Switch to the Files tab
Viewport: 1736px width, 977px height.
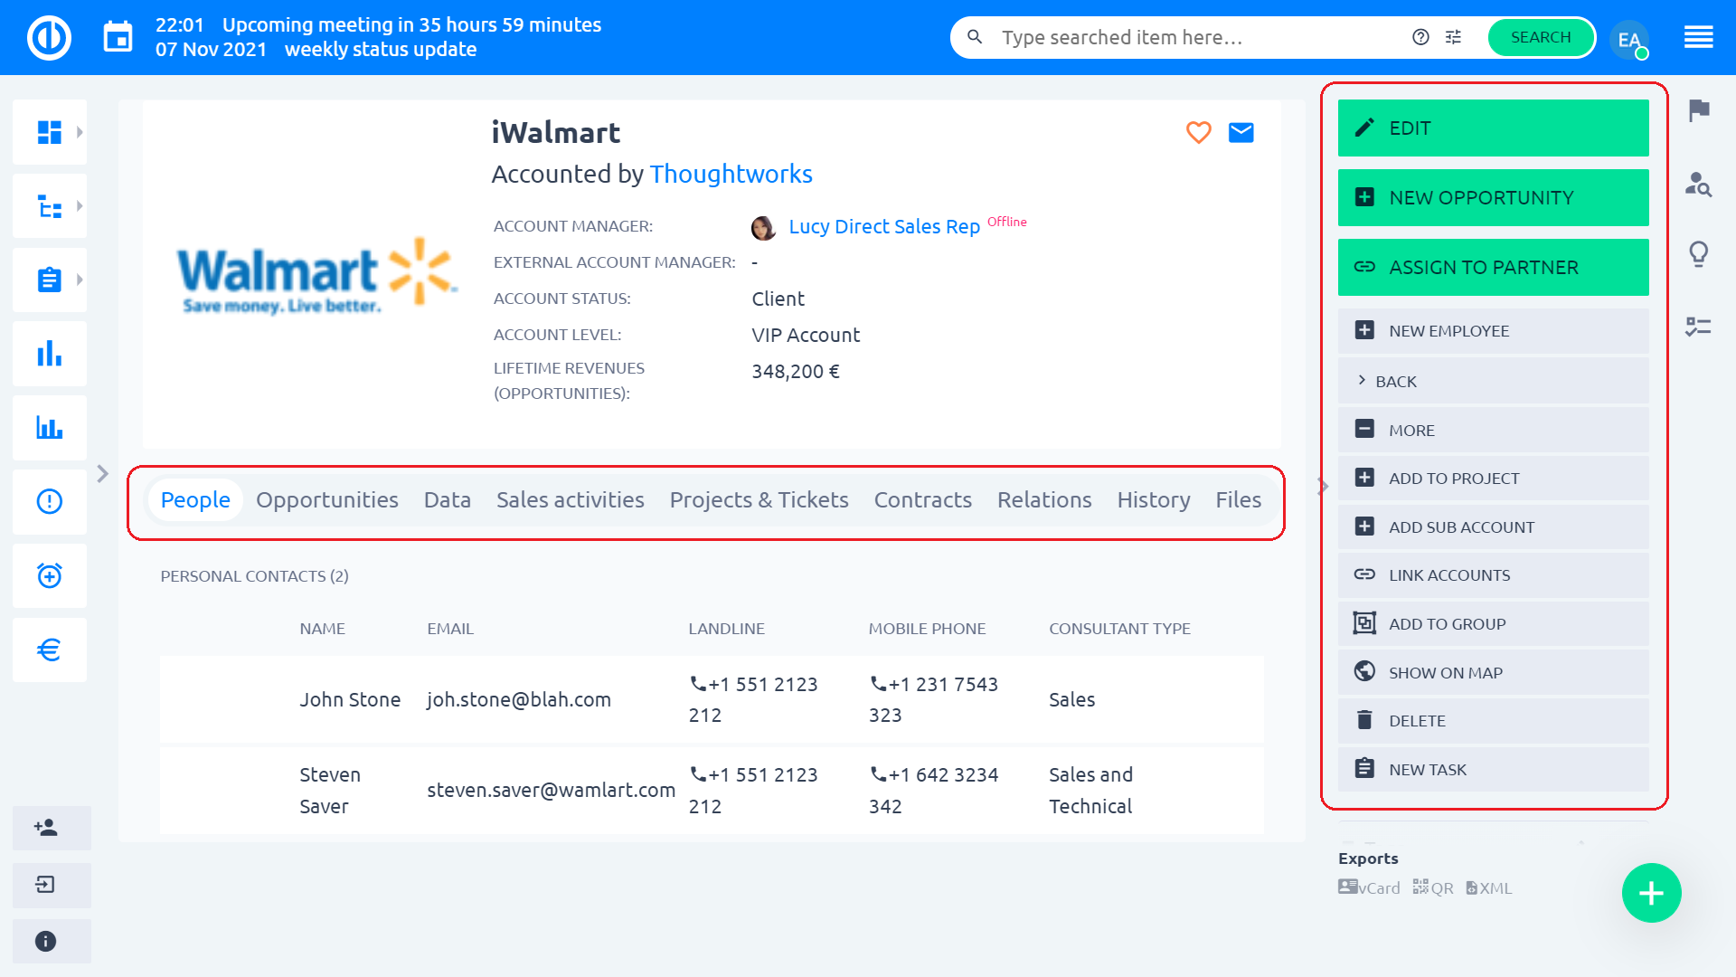click(1238, 499)
